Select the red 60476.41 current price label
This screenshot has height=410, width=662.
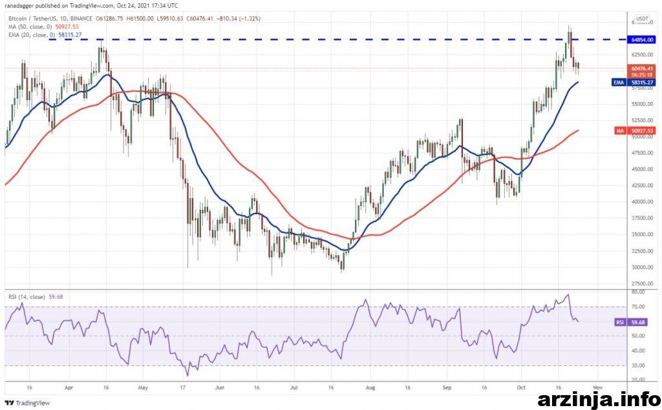tap(643, 68)
